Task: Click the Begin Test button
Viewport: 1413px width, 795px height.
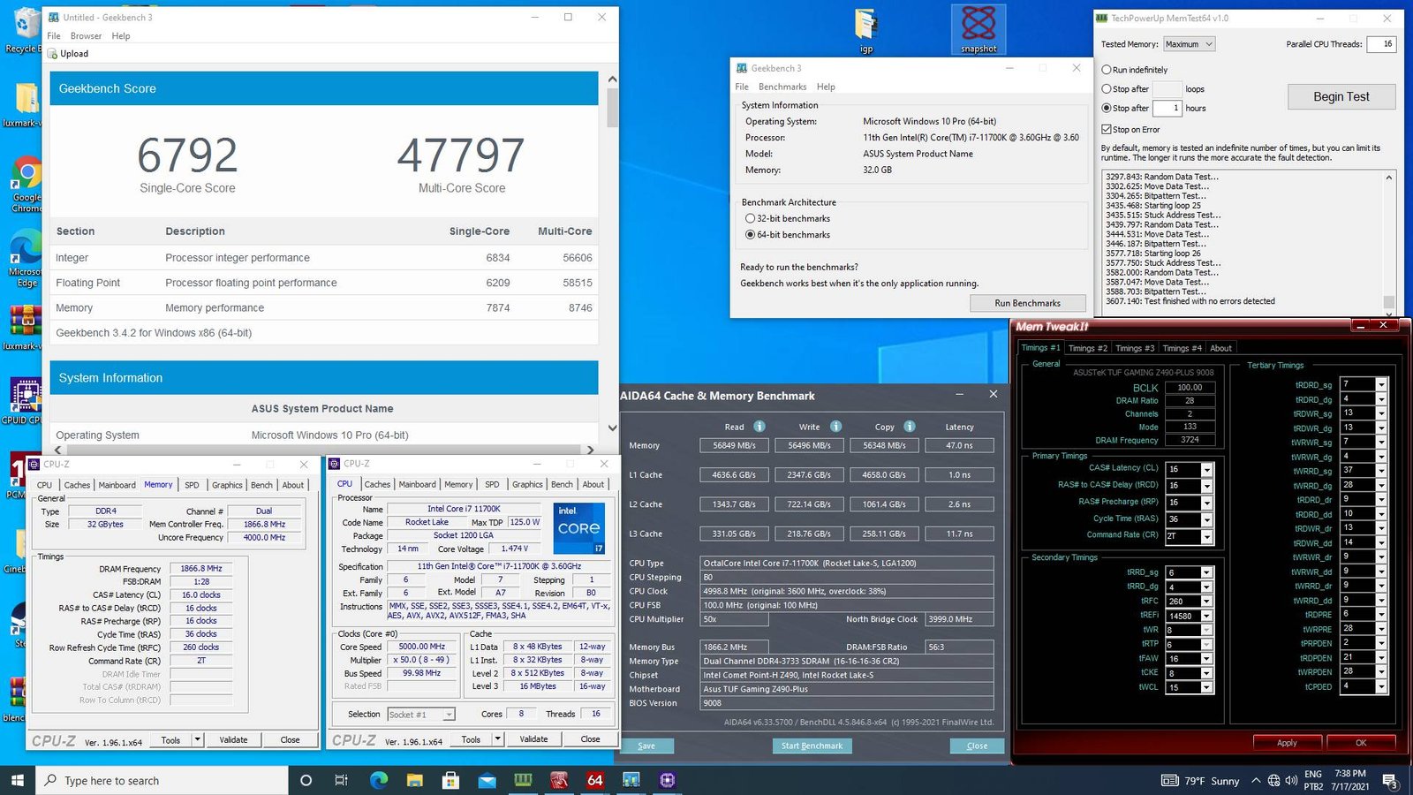Action: (x=1341, y=97)
